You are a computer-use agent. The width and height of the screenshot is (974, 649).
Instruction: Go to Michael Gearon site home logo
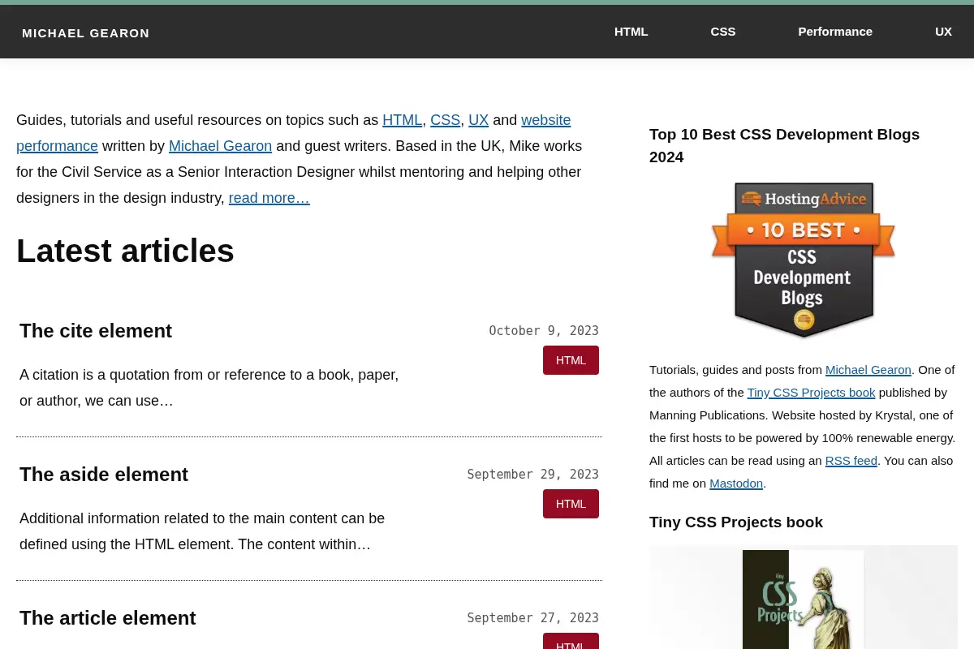pyautogui.click(x=86, y=33)
